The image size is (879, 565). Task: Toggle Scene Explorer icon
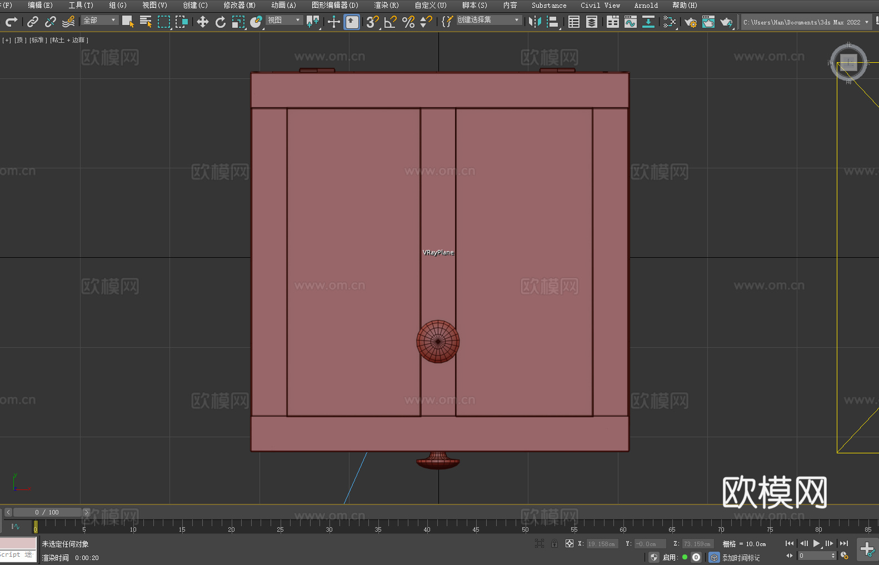tap(574, 22)
